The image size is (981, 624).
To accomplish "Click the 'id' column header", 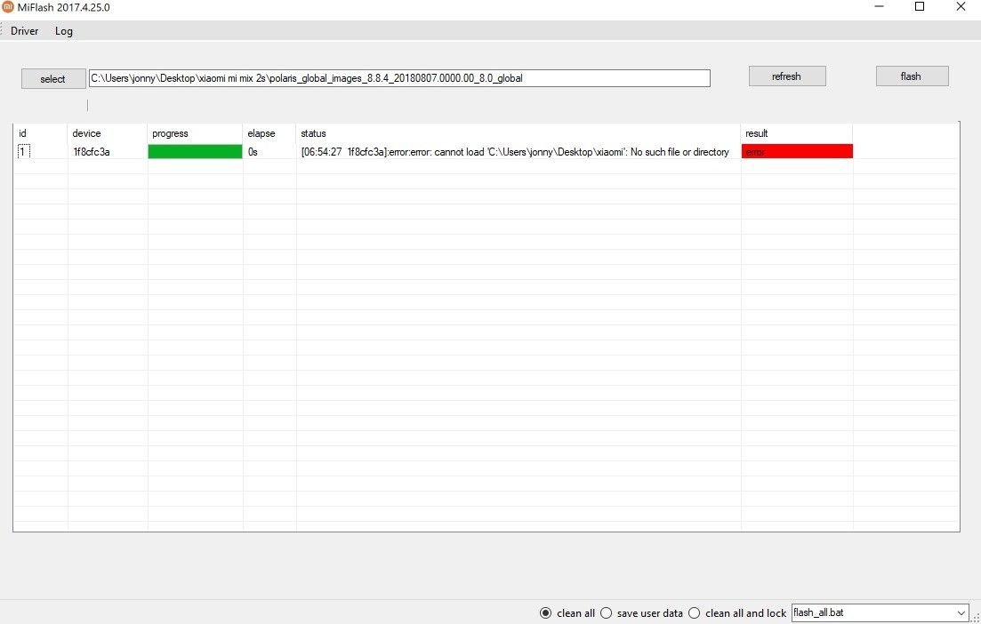I will (x=22, y=133).
